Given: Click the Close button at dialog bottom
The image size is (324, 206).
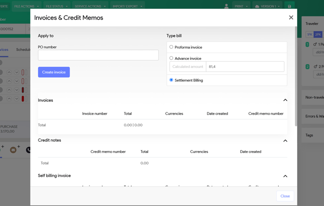Looking at the screenshot, I should coord(285,196).
